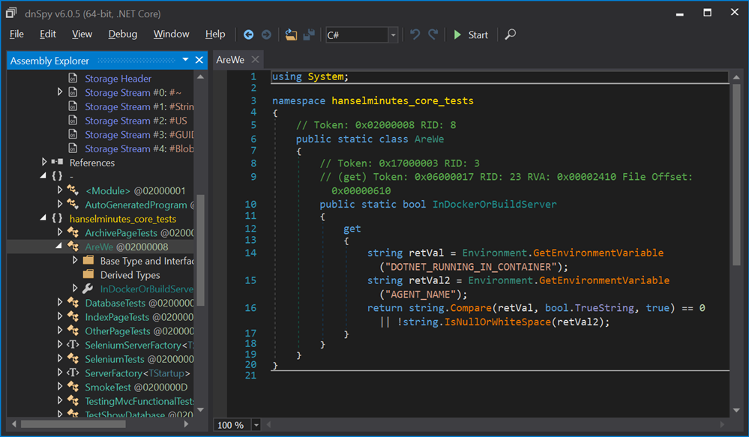Click the Navigate Backward arrow icon
The image size is (749, 437).
pyautogui.click(x=249, y=34)
